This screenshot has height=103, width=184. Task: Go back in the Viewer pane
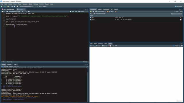click(x=91, y=46)
